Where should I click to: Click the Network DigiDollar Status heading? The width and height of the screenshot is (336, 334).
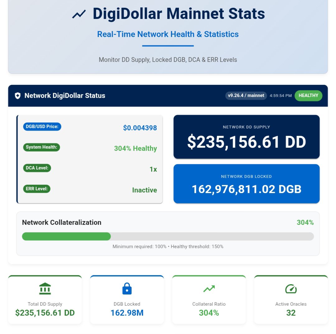coord(65,95)
